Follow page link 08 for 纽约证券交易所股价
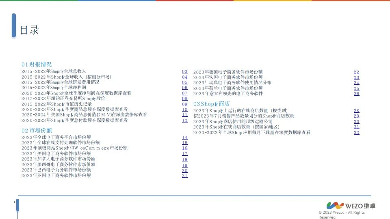 coord(184,99)
